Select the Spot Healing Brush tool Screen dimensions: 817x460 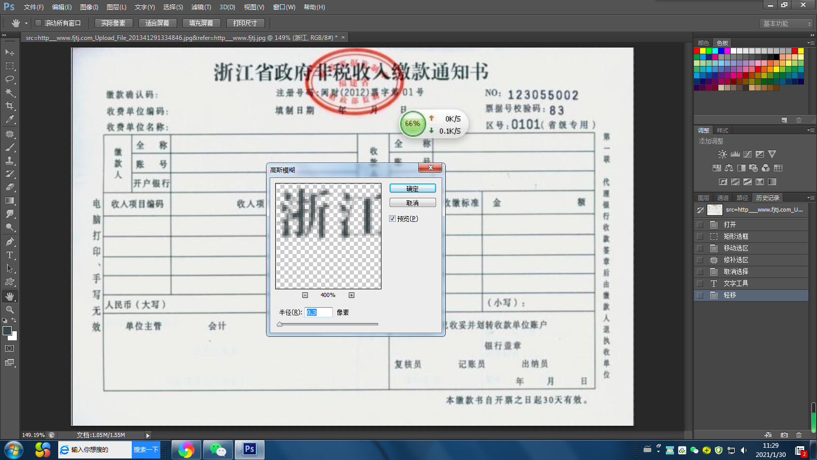[10, 134]
